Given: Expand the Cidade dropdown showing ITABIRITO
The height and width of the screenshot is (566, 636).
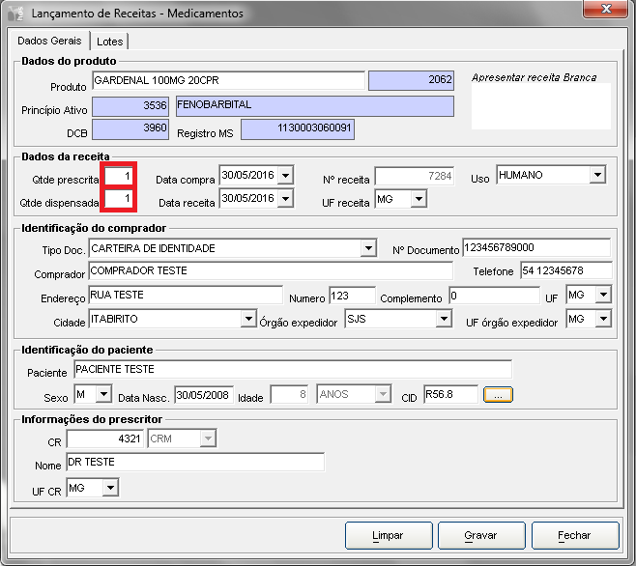Looking at the screenshot, I should coord(247,319).
